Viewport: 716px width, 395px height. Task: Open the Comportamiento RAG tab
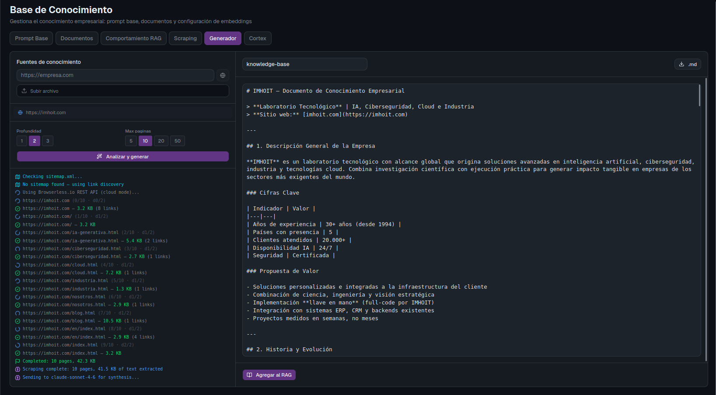[x=133, y=38]
